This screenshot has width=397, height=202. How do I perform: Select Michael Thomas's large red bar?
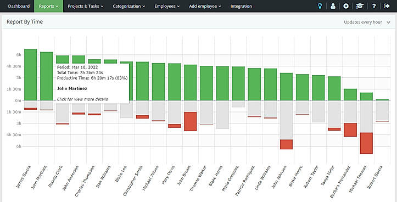tap(366, 143)
